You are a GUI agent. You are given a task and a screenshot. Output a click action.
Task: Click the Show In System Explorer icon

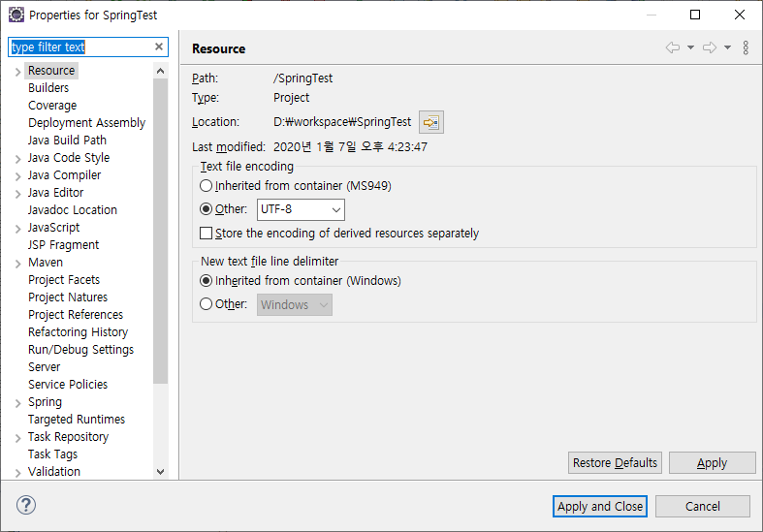point(431,122)
